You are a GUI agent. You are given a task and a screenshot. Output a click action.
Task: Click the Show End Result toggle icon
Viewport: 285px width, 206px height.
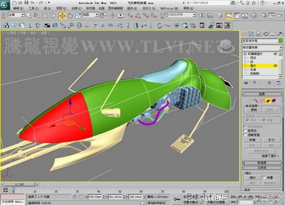[254, 83]
